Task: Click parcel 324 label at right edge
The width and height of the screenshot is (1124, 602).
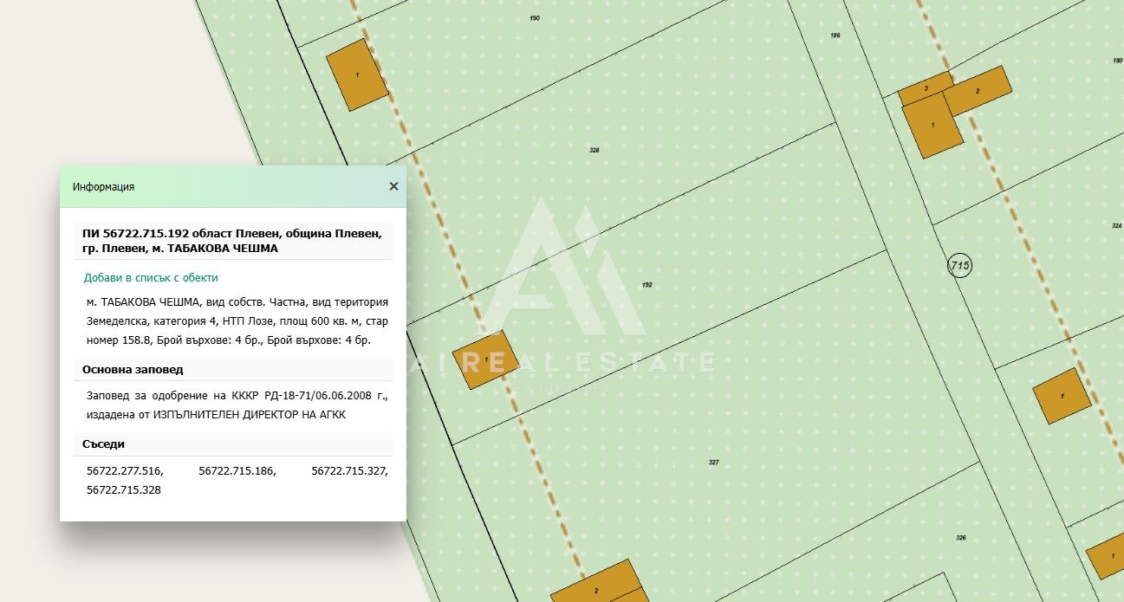Action: tap(1116, 225)
